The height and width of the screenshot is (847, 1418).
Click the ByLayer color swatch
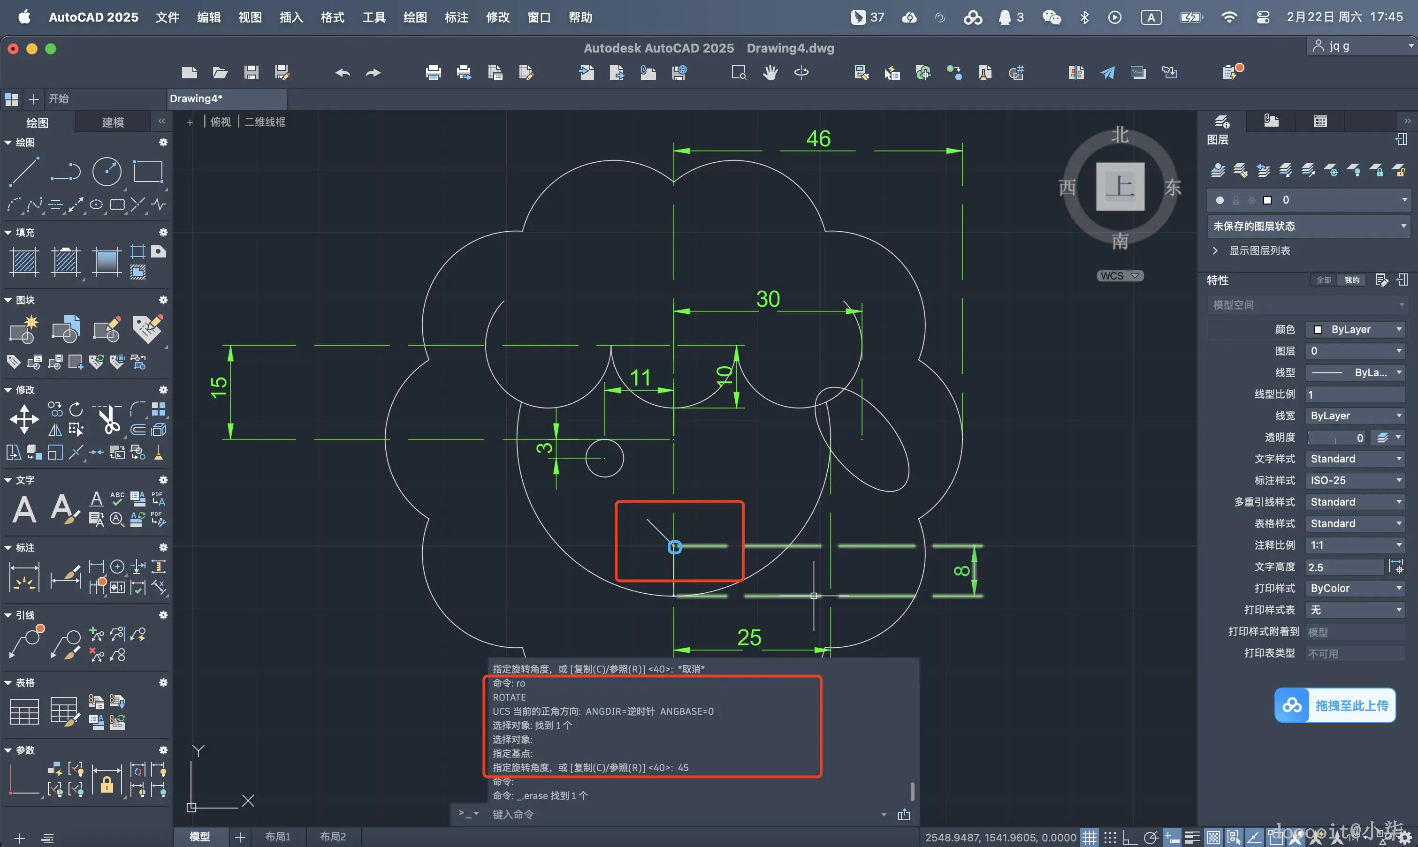[x=1318, y=329]
